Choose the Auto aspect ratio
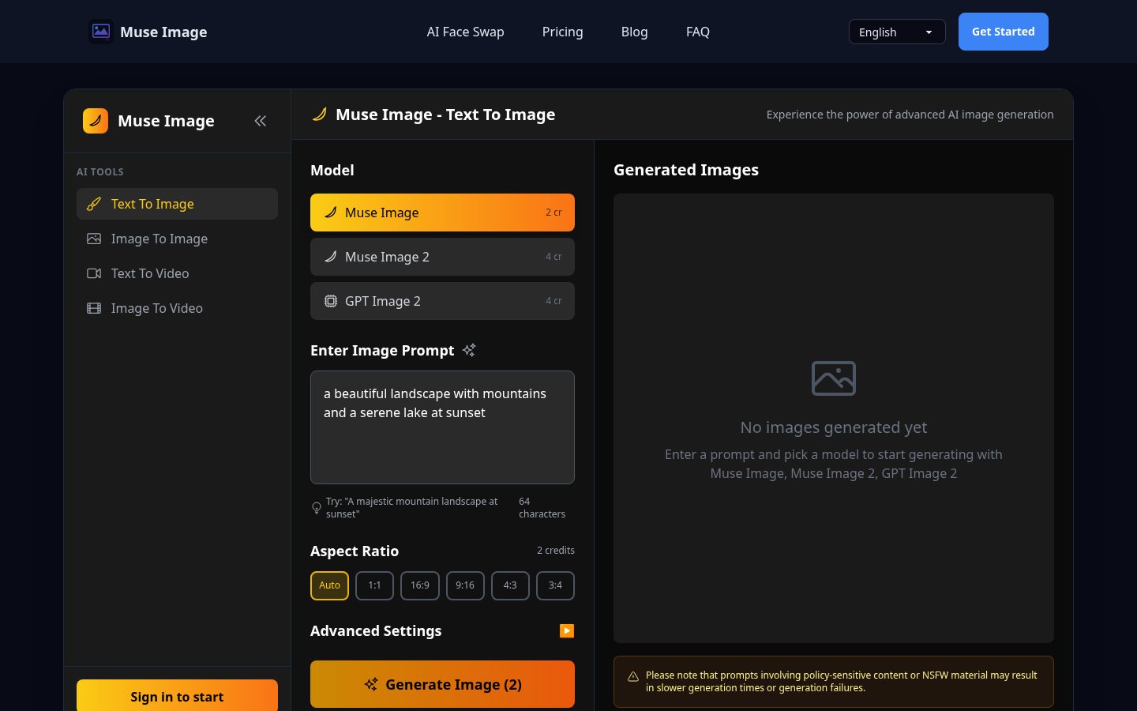The image size is (1137, 711). pos(329,585)
